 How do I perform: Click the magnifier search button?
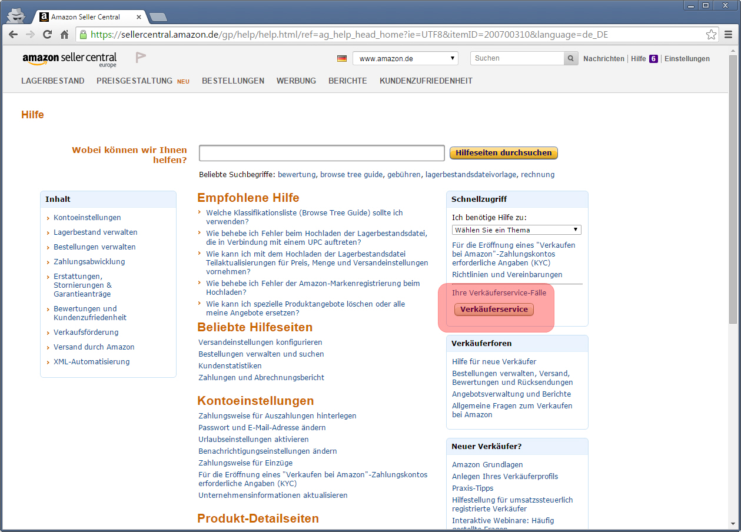[x=571, y=58]
